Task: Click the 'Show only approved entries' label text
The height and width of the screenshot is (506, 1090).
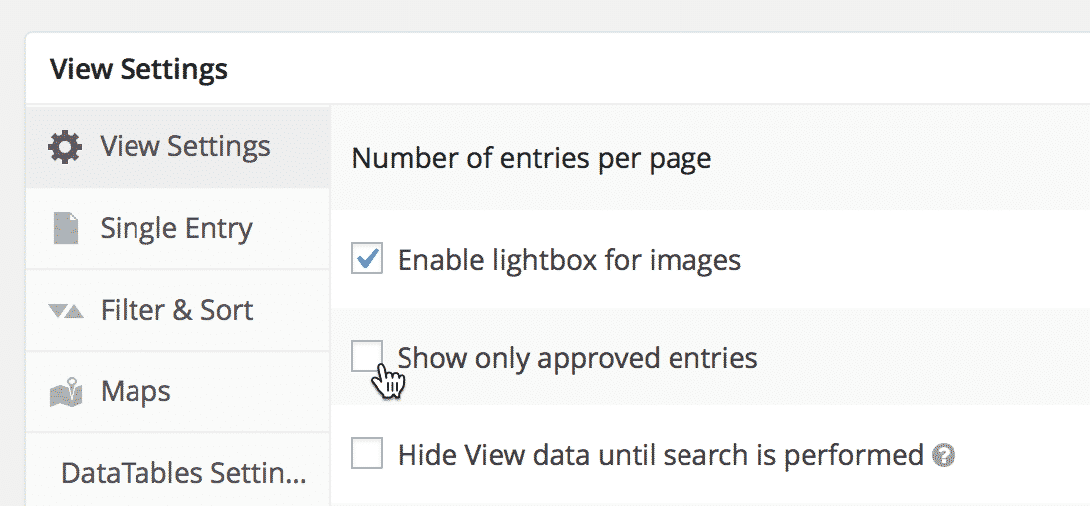Action: coord(577,358)
